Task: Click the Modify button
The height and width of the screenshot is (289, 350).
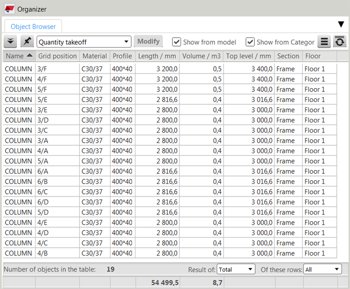Action: tap(148, 42)
